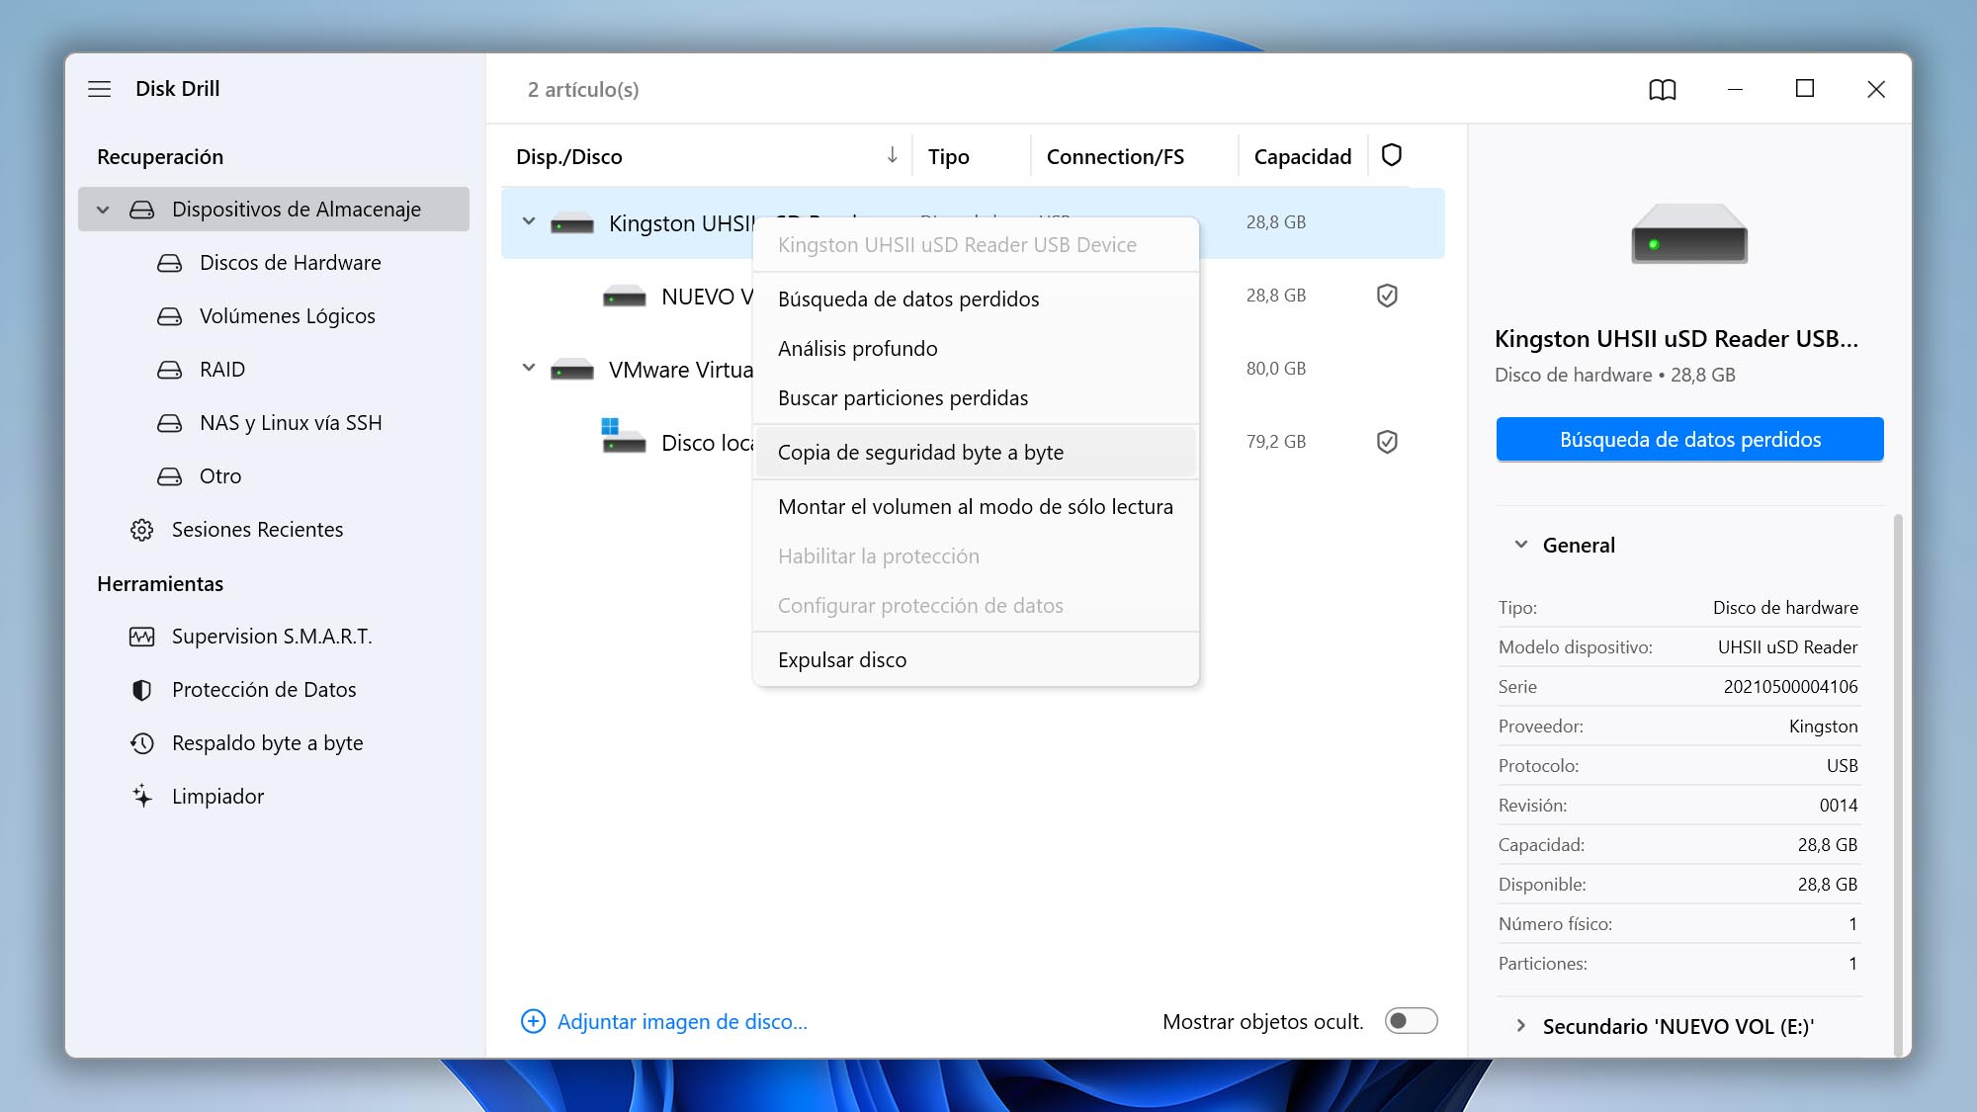Click the NUEVO V volume drive icon
1977x1112 pixels.
(x=625, y=297)
